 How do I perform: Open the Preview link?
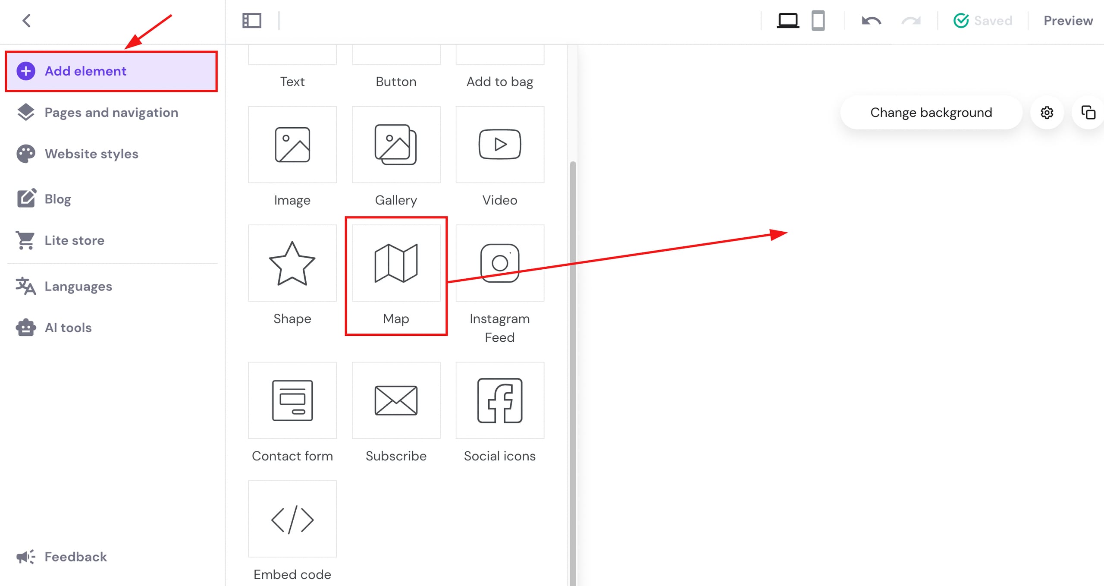click(1068, 21)
